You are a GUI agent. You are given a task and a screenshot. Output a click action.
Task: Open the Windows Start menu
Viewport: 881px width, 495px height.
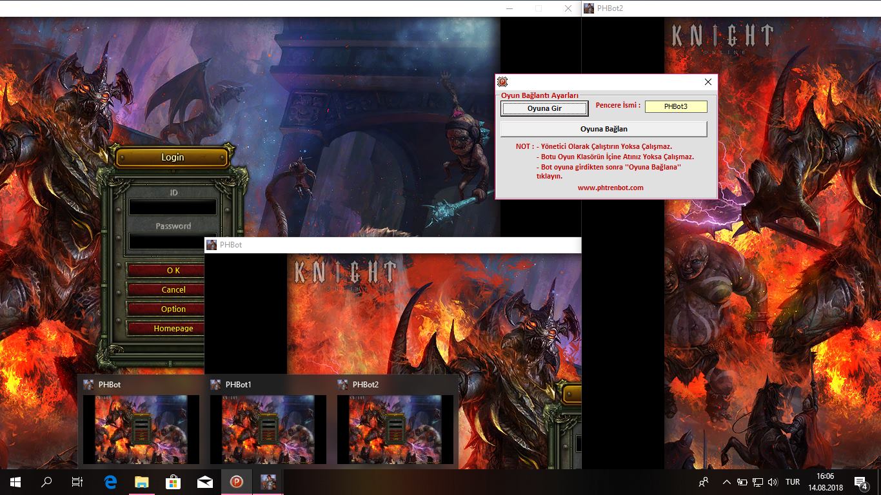click(x=15, y=481)
